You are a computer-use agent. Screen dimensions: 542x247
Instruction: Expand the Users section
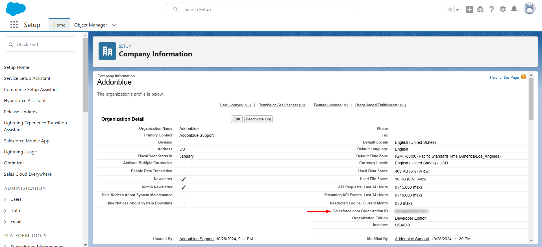pos(5,199)
